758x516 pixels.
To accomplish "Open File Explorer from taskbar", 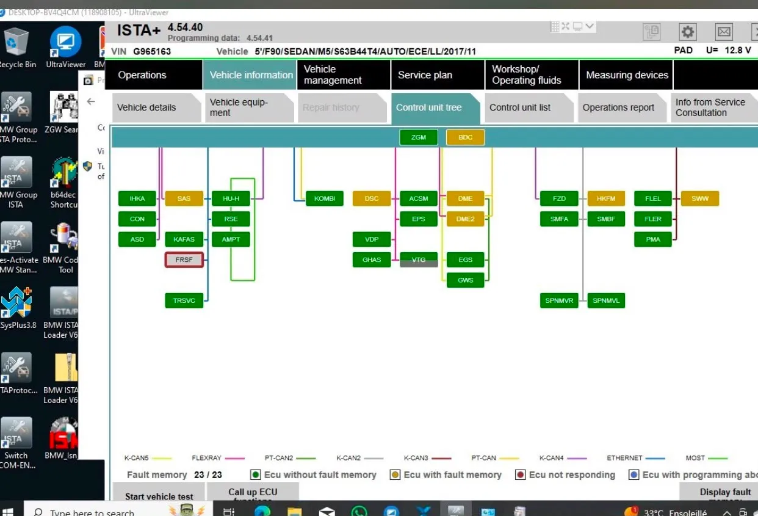I will click(x=295, y=512).
